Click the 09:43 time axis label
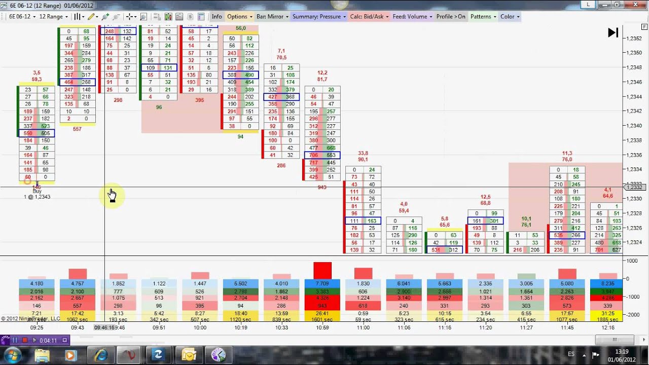The height and width of the screenshot is (365, 649). tap(78, 328)
